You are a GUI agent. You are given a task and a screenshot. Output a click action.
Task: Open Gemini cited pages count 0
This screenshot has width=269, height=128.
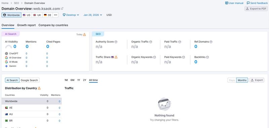(x=47, y=66)
